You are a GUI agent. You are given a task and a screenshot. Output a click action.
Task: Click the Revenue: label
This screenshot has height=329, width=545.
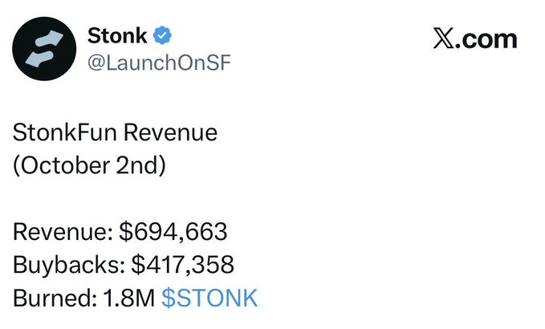click(63, 232)
